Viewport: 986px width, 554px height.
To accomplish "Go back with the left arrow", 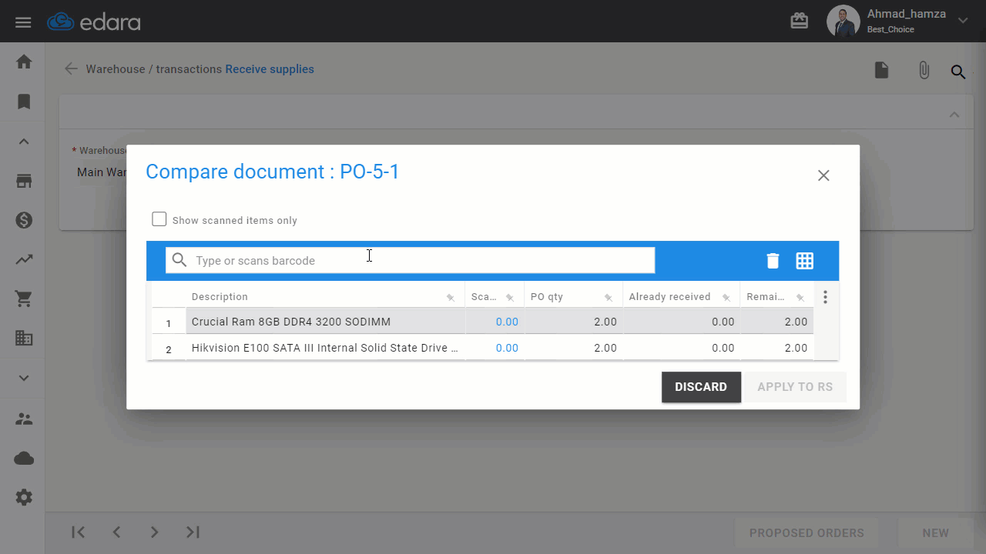I will (71, 69).
